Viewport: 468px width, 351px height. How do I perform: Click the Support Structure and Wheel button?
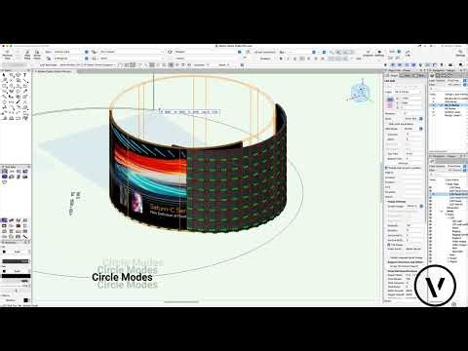[405, 261]
